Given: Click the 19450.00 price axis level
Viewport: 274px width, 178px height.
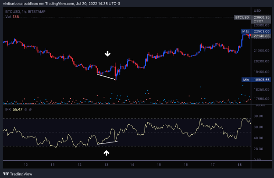Looking at the screenshot, I should 261,71.
